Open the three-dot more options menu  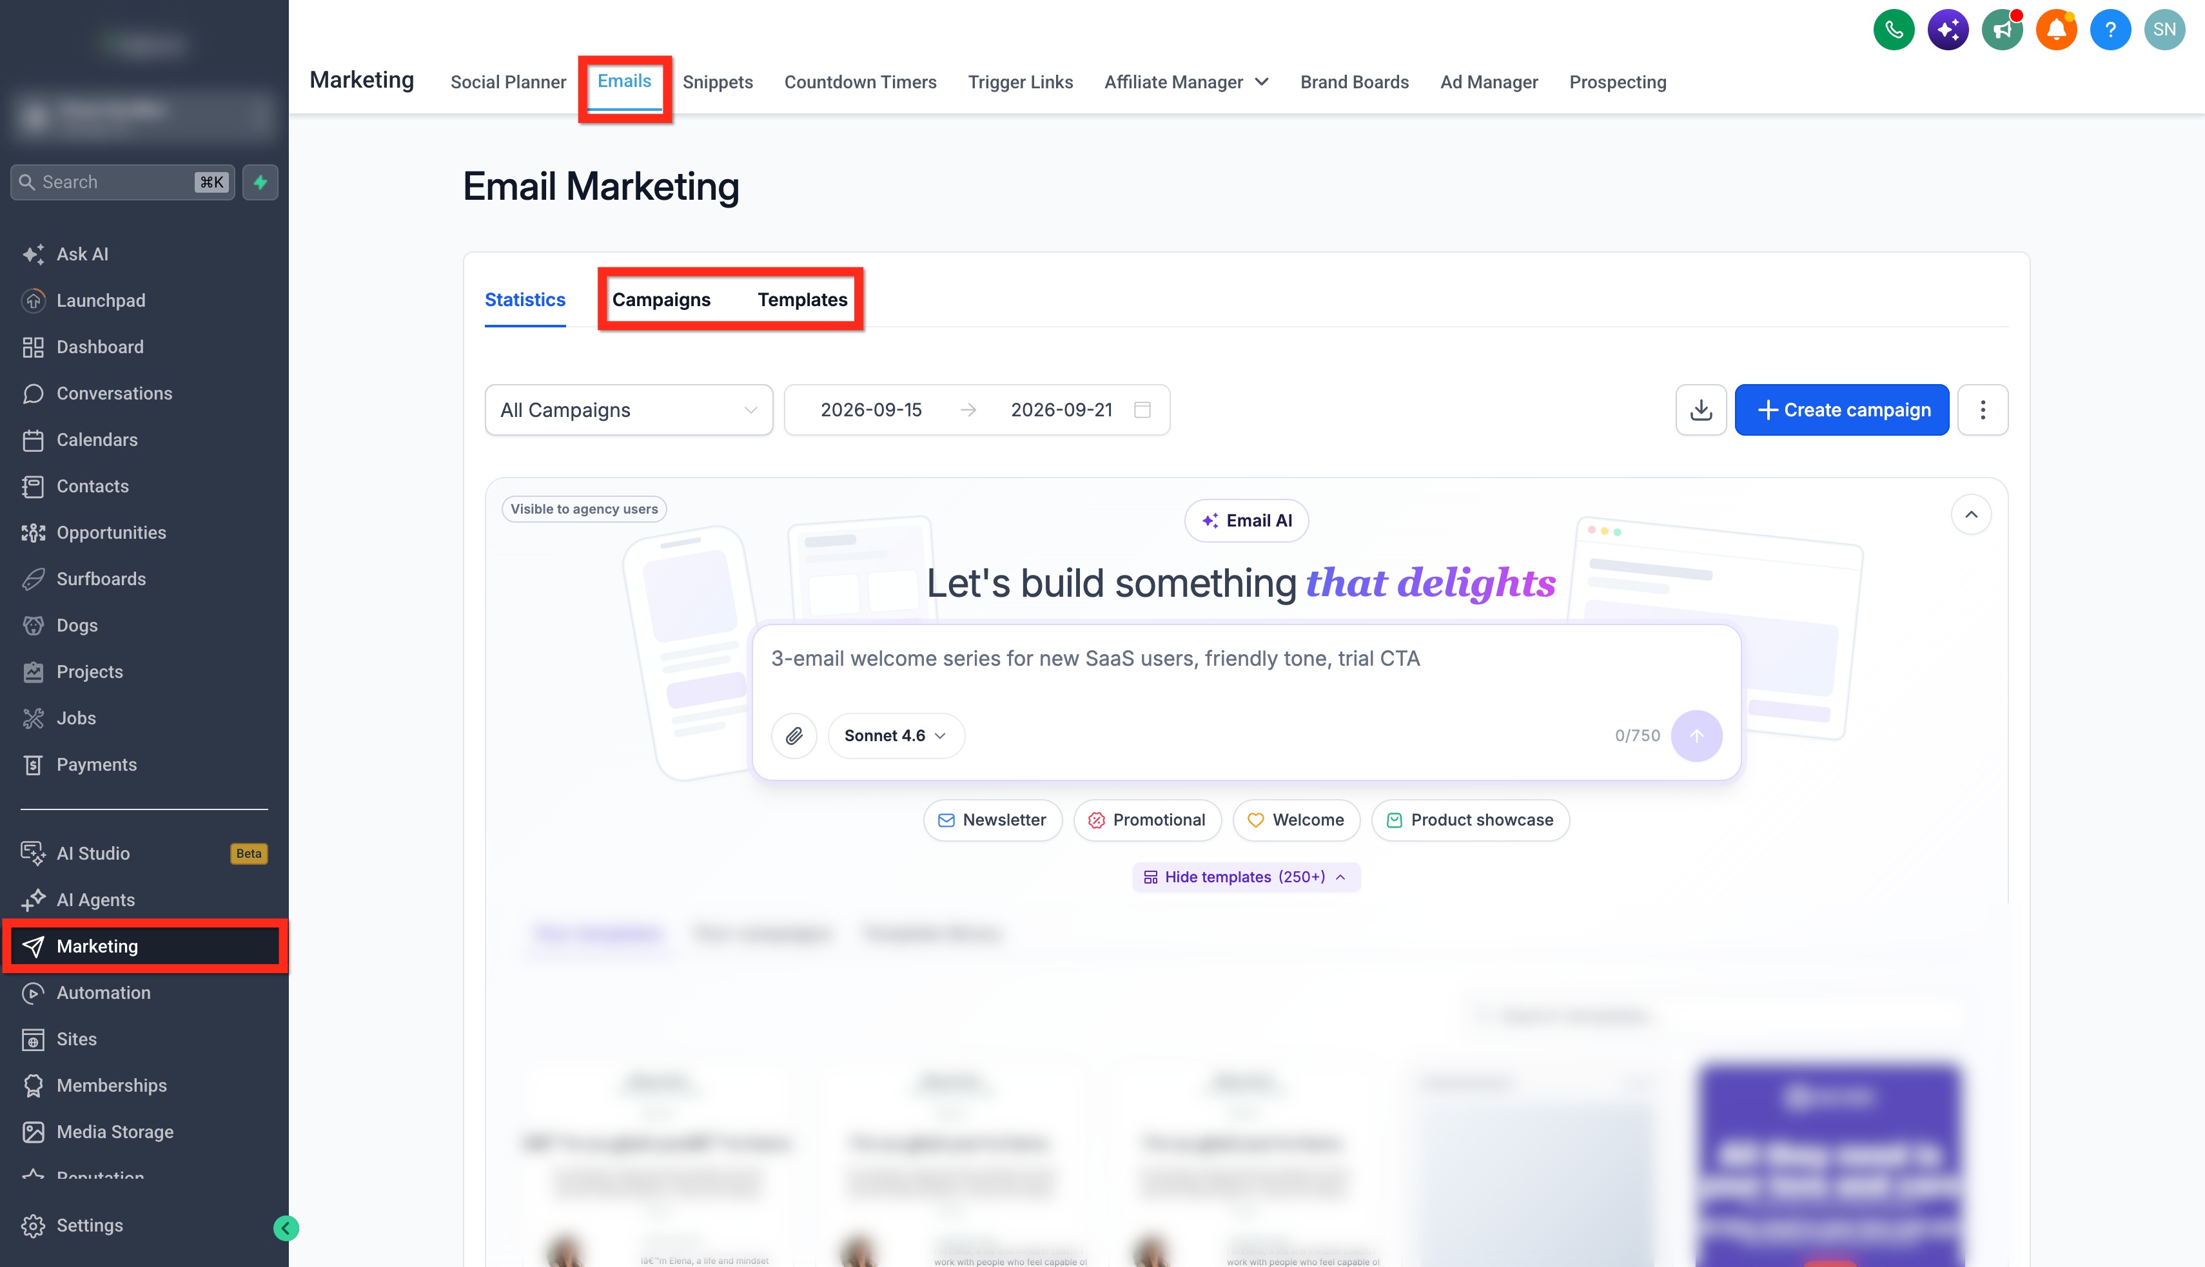[x=1982, y=410]
